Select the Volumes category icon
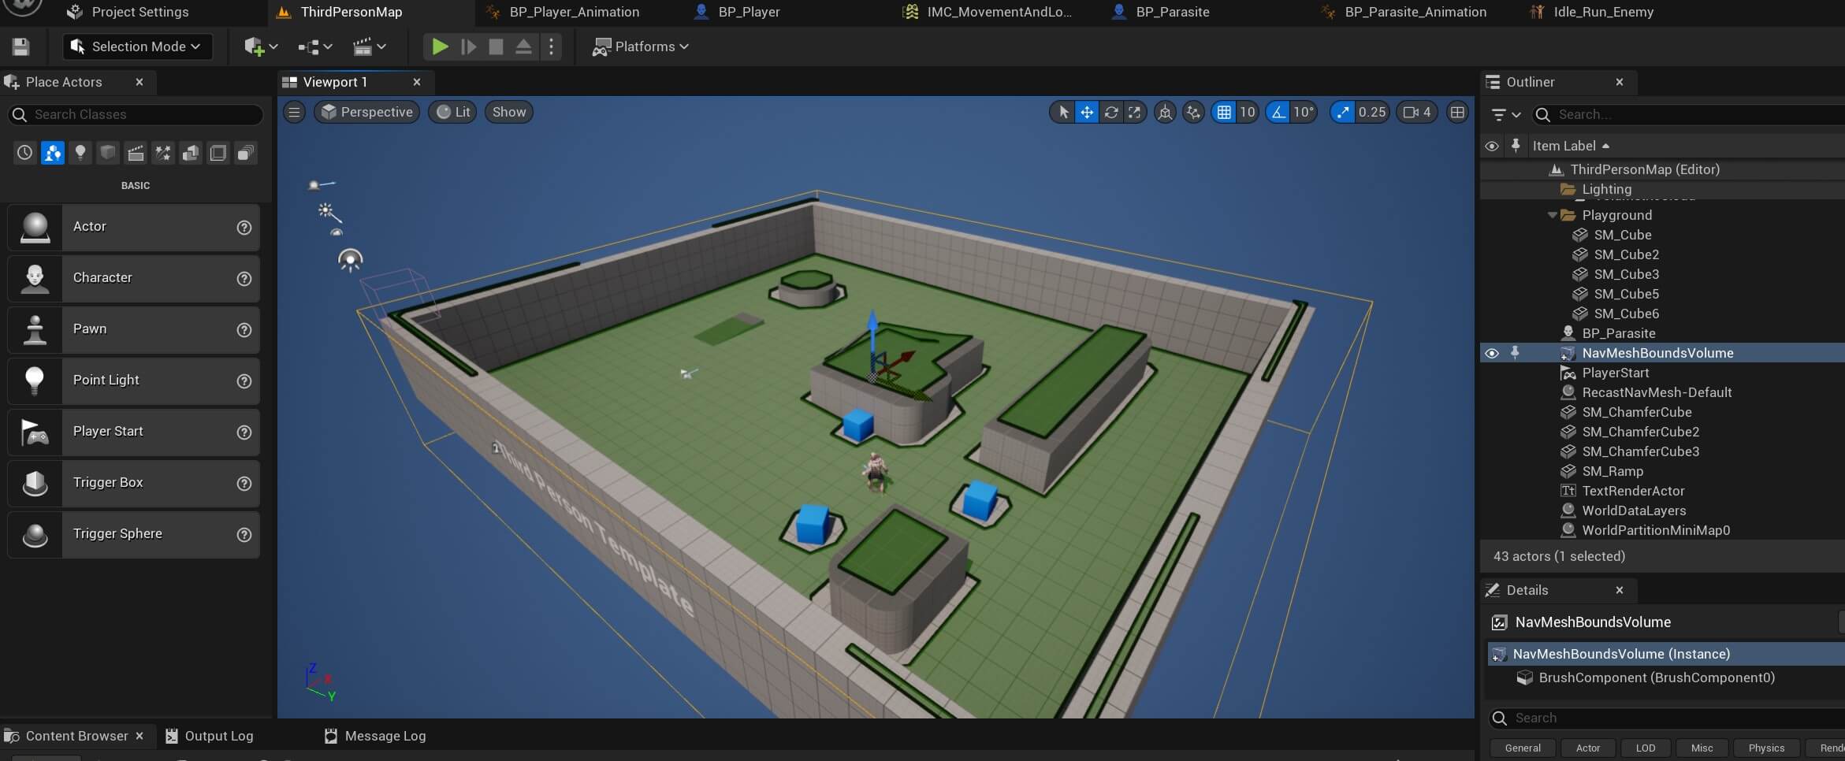 218,153
